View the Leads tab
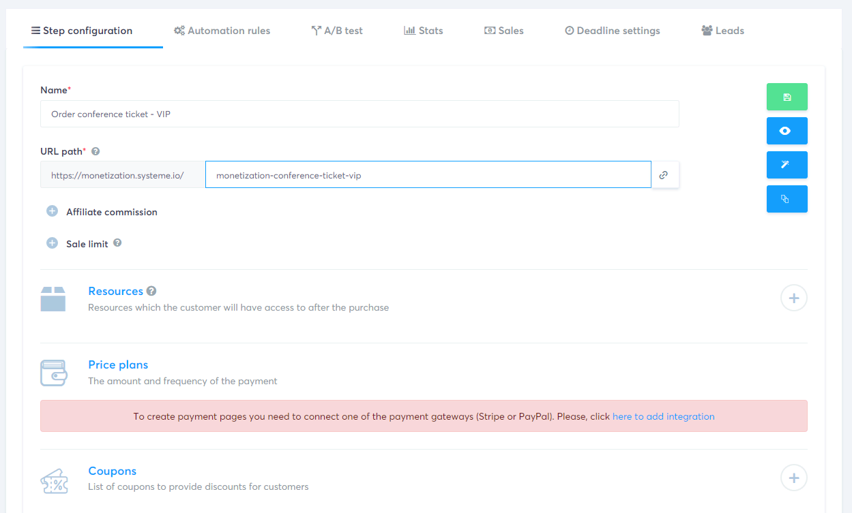This screenshot has height=513, width=852. pos(723,31)
